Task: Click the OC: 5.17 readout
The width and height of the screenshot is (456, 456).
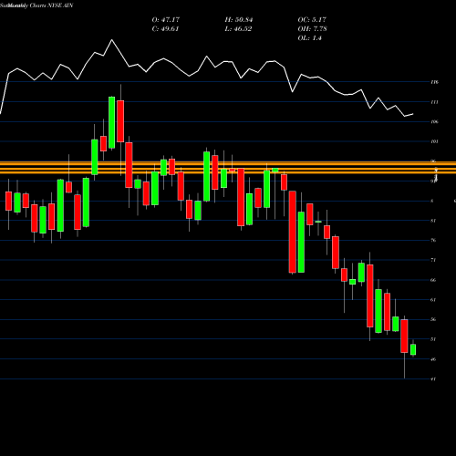Action: 312,19
